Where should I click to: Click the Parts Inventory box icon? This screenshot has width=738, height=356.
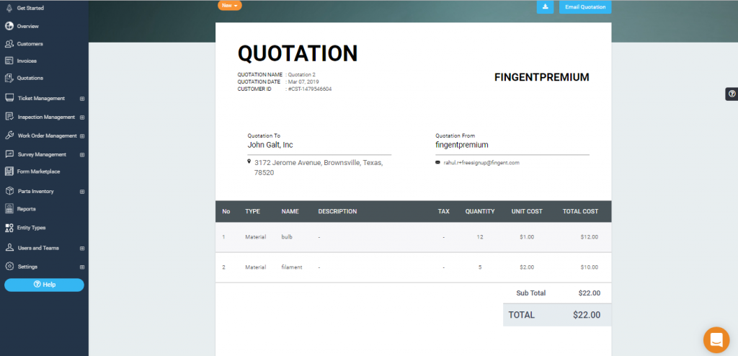point(9,191)
